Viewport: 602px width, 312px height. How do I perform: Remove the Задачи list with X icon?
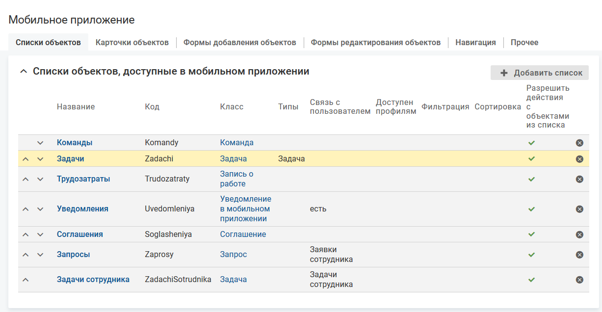coord(579,159)
